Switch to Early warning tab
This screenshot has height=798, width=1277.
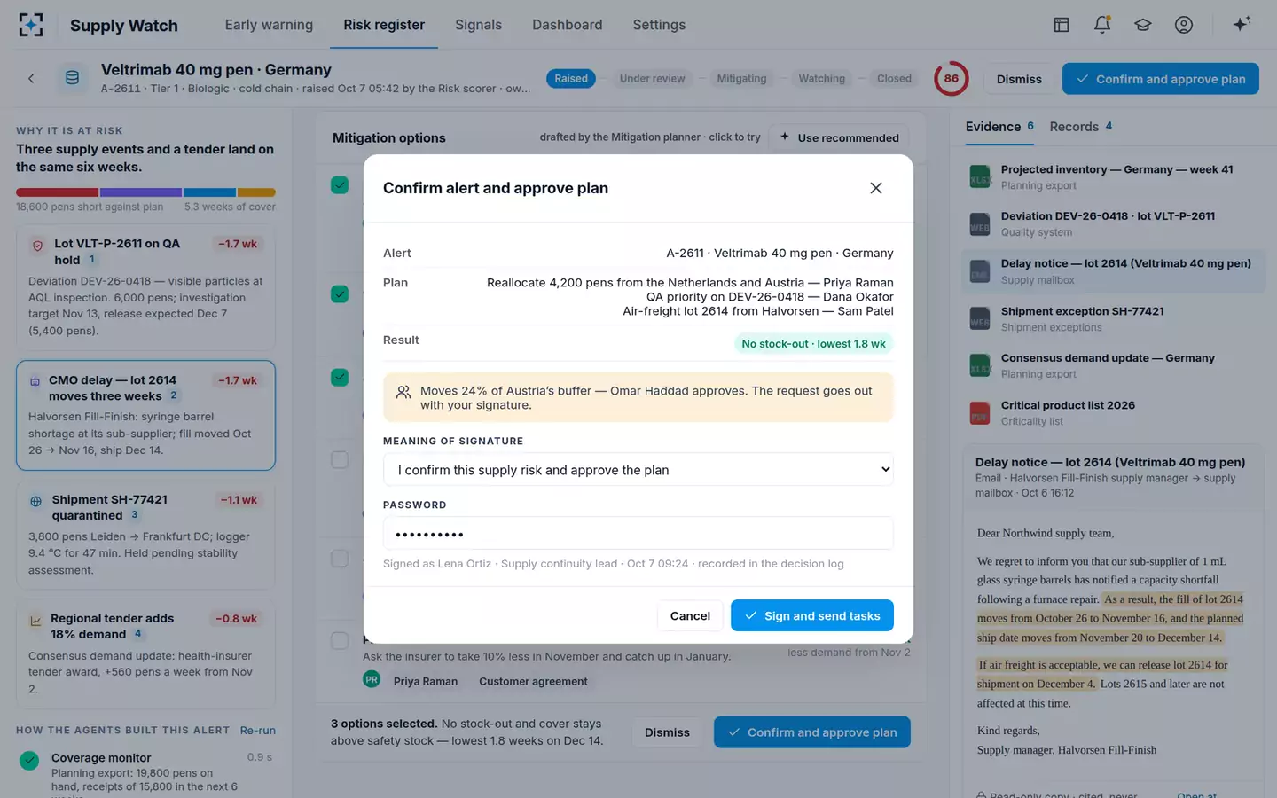click(x=269, y=25)
